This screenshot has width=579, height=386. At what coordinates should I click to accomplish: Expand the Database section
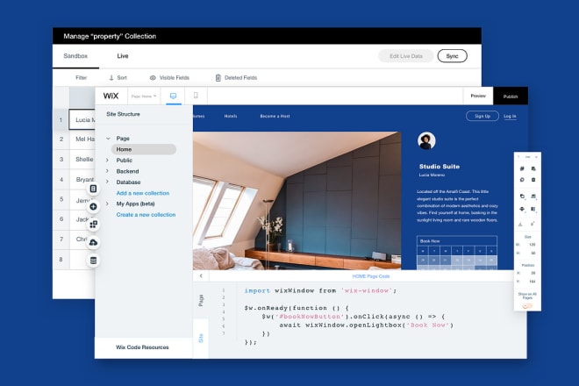click(x=107, y=182)
